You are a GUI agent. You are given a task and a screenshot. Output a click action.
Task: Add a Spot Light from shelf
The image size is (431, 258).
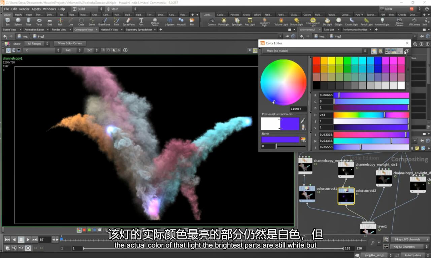(237, 22)
